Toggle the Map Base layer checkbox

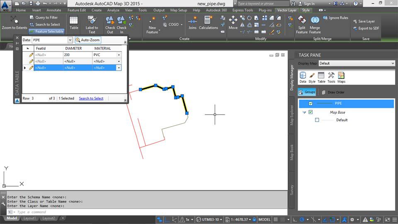pyautogui.click(x=311, y=112)
